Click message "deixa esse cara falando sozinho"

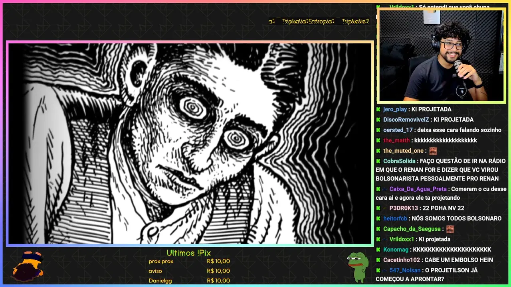coord(459,130)
